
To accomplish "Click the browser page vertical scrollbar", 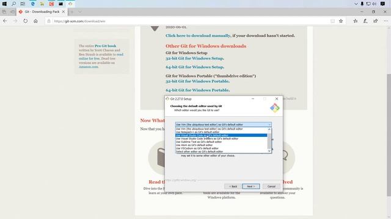I will click(x=389, y=135).
